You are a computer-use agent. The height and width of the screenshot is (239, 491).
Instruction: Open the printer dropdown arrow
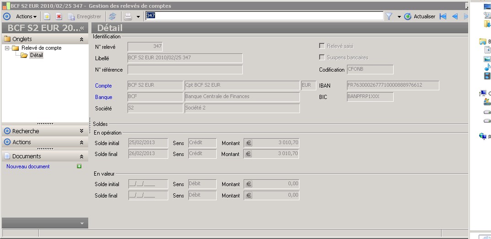[138, 17]
